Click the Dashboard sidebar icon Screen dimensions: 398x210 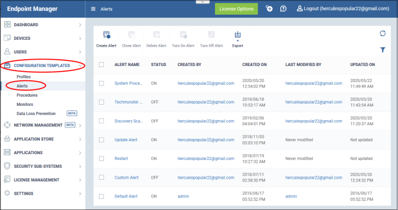tap(7, 24)
